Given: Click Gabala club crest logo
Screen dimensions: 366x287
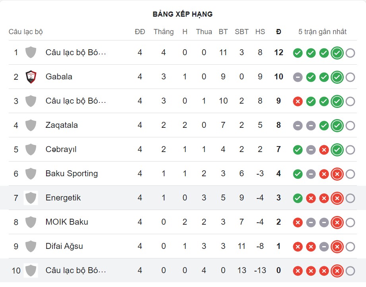Looking at the screenshot, I should click(x=31, y=77).
